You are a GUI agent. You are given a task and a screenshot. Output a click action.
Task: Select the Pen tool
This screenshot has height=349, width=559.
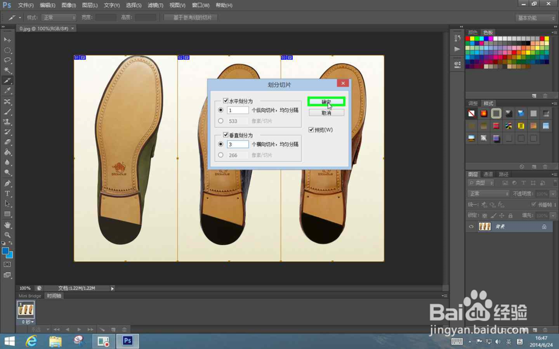[x=7, y=183]
